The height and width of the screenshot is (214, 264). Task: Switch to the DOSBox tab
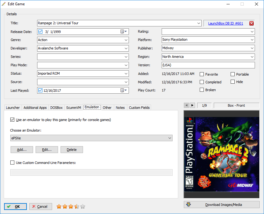[56, 108]
